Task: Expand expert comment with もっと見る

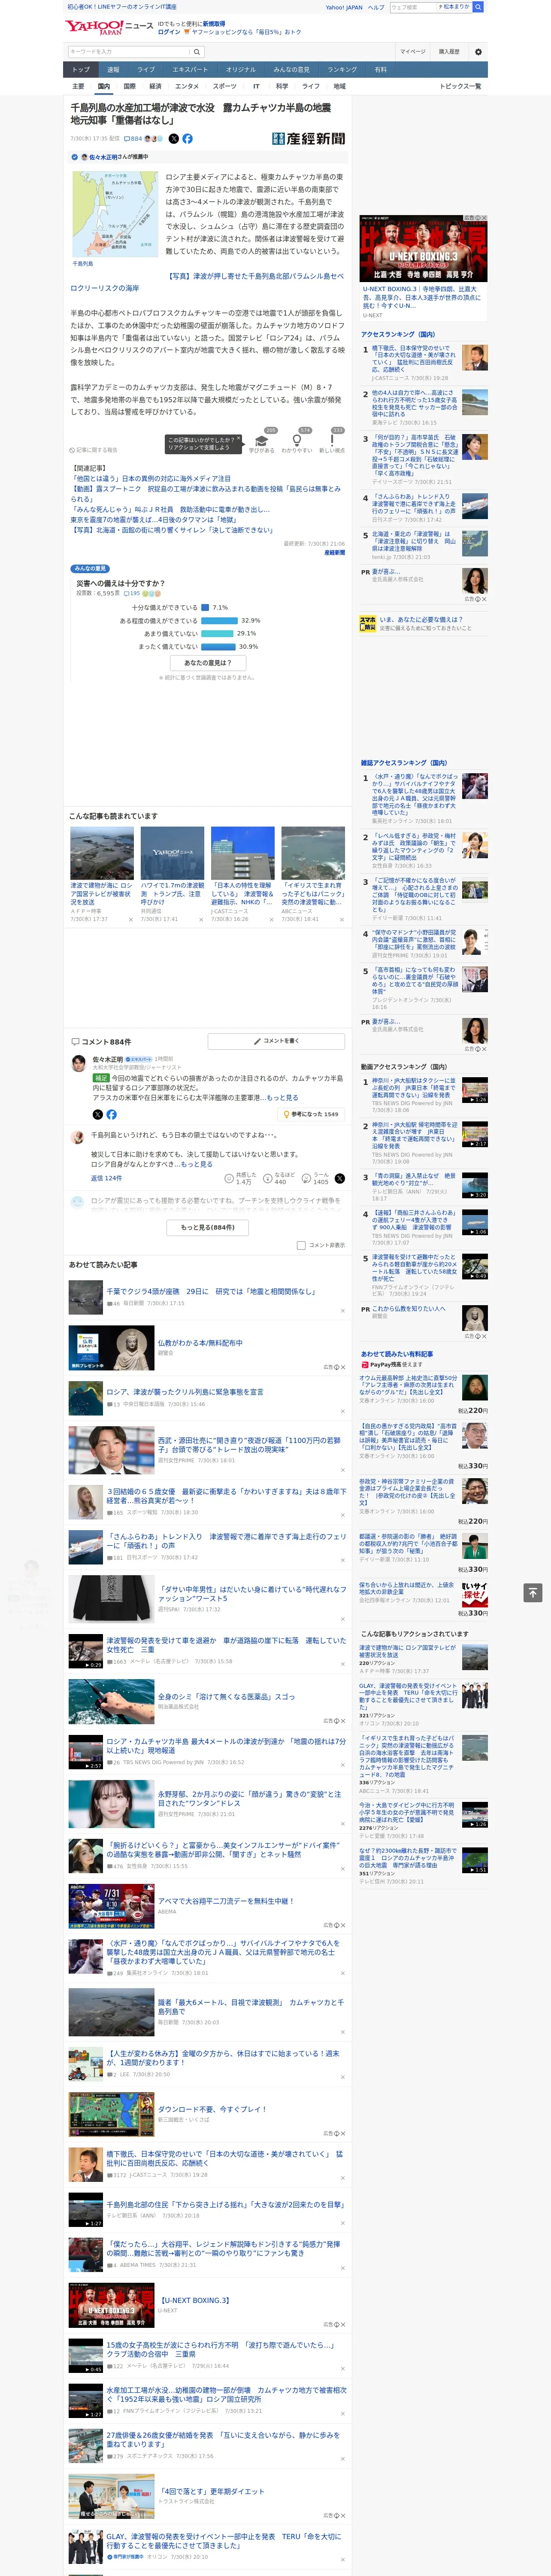Action: pyautogui.click(x=282, y=1098)
